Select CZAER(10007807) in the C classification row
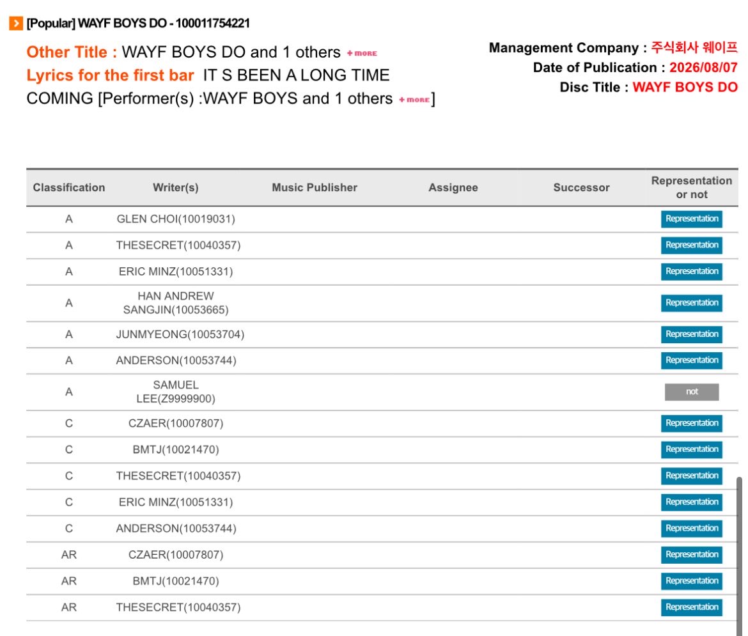The image size is (748, 636). (x=176, y=423)
